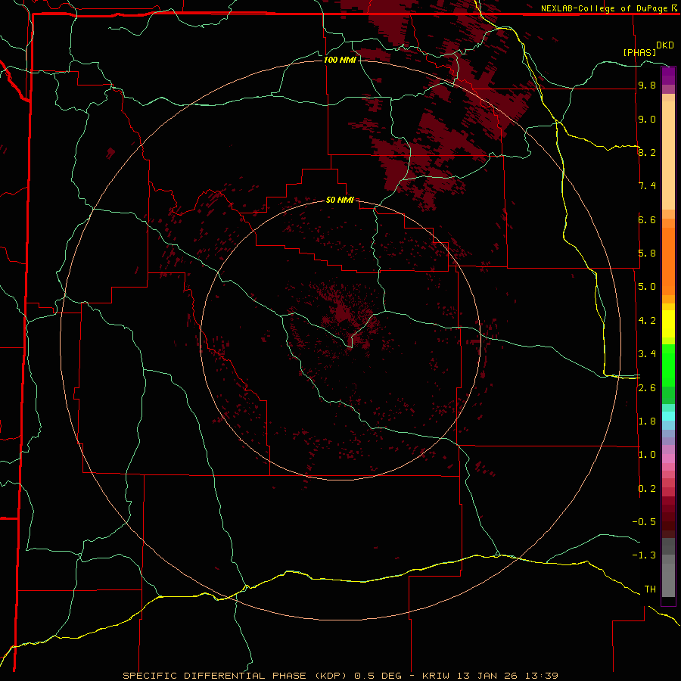Image resolution: width=681 pixels, height=681 pixels.
Task: Click the 'DKD' label above the color scale
Action: click(664, 45)
